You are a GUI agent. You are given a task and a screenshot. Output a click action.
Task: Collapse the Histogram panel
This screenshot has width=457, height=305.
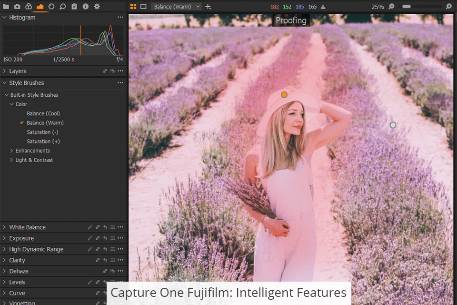tap(4, 18)
